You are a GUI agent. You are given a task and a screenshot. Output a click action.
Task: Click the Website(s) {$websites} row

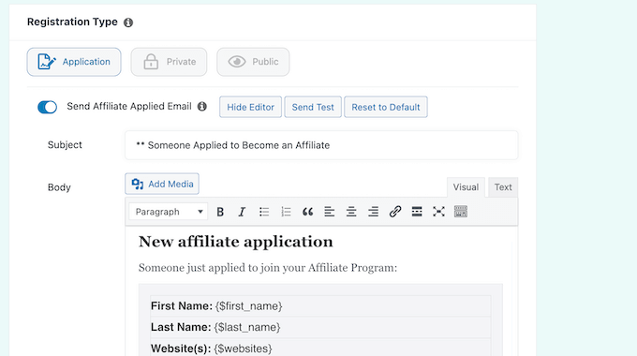(x=320, y=349)
